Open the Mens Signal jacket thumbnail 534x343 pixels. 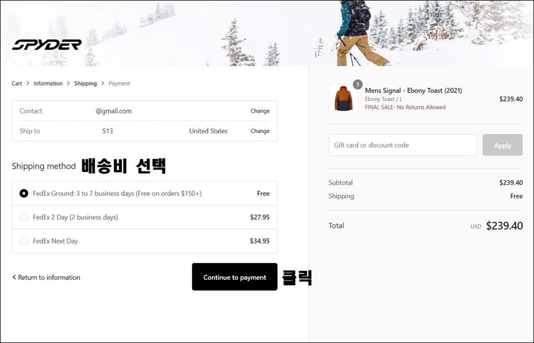pos(343,99)
